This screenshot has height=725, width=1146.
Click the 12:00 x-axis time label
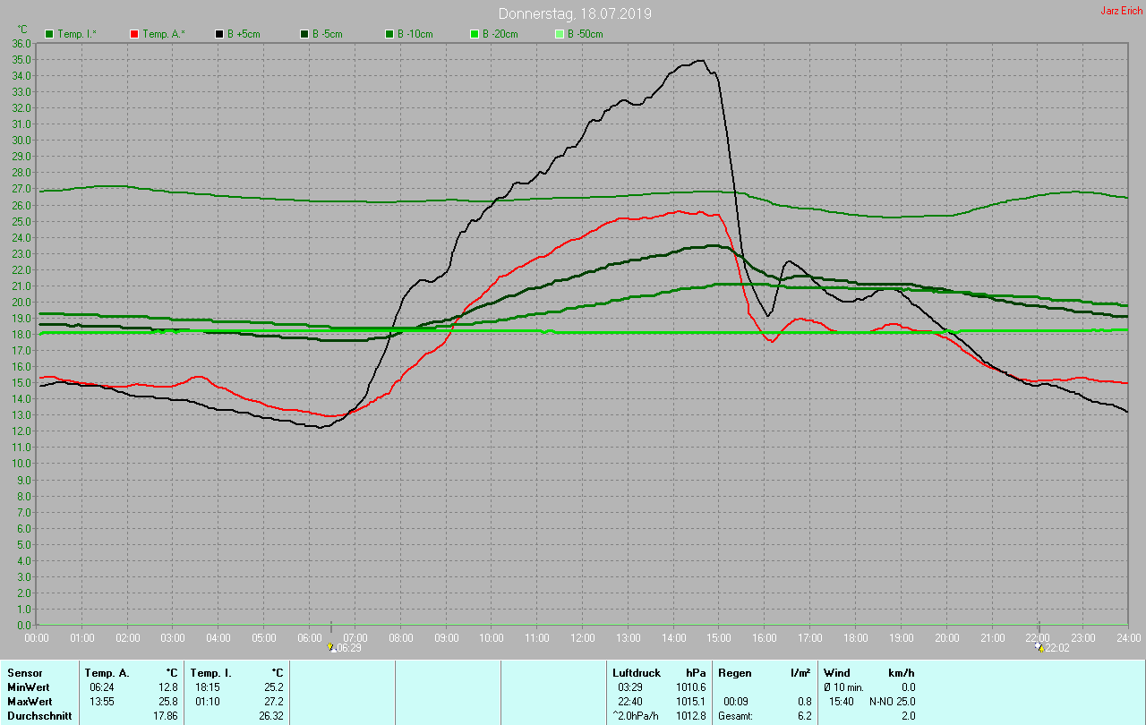pos(582,638)
